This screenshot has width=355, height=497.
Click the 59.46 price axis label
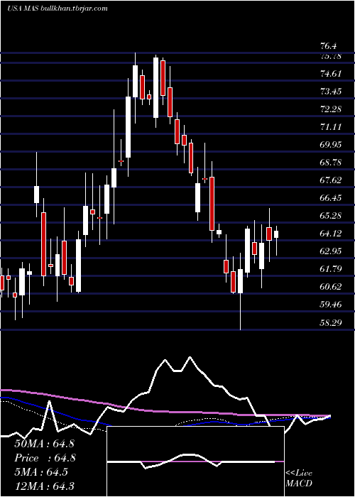pyautogui.click(x=331, y=305)
